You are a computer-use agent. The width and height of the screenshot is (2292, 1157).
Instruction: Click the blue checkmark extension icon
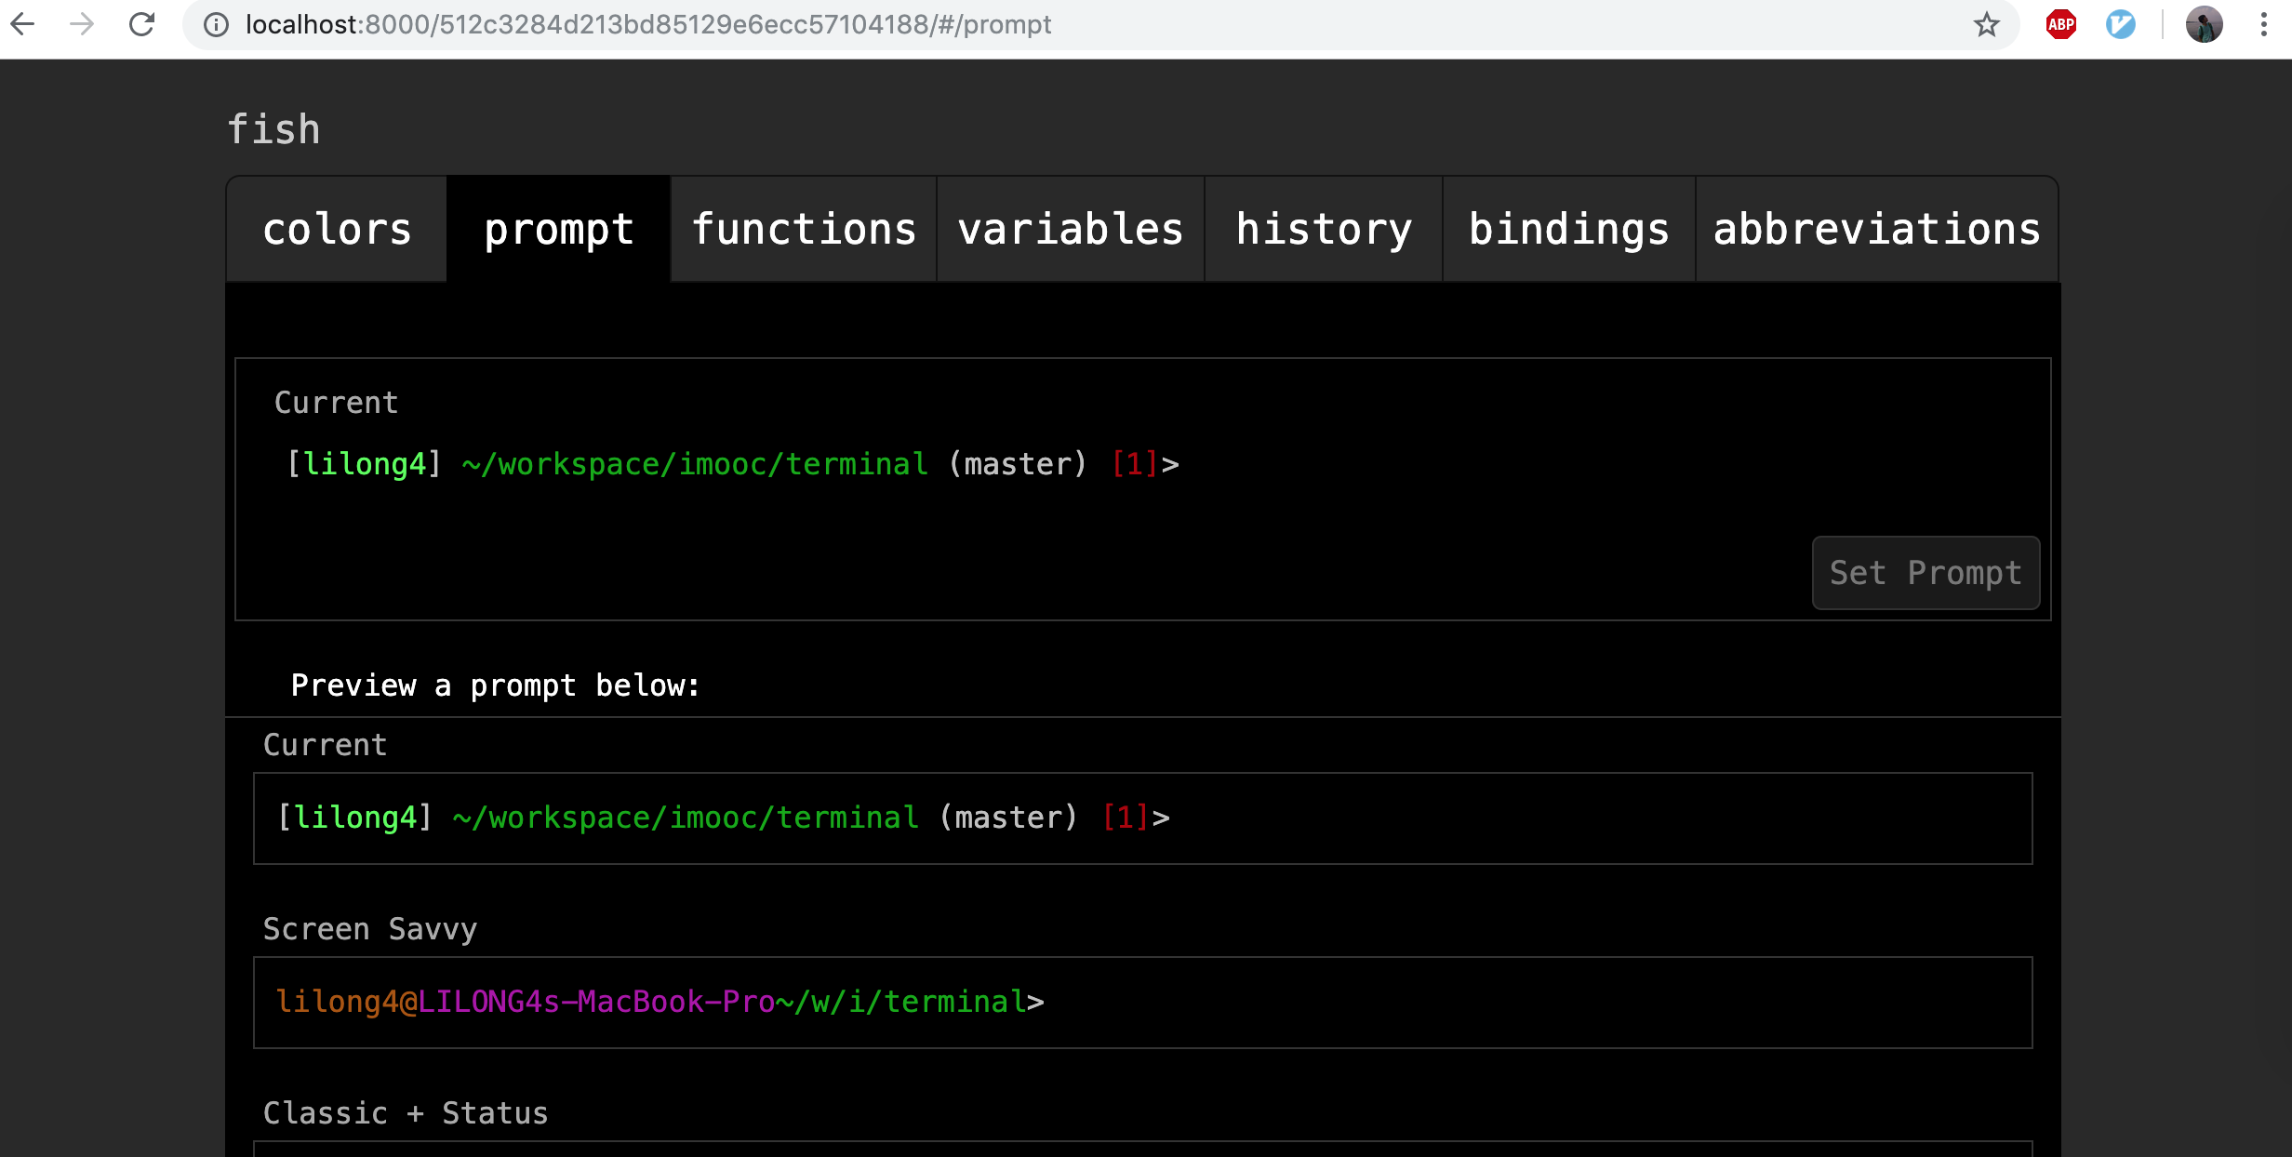2121,25
